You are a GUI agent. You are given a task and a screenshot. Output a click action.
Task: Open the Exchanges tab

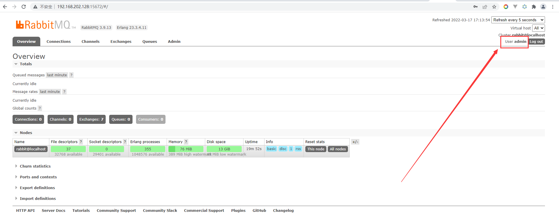coord(121,42)
